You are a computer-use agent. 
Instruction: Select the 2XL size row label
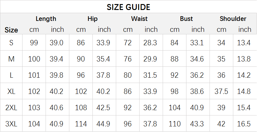[x=11, y=108]
